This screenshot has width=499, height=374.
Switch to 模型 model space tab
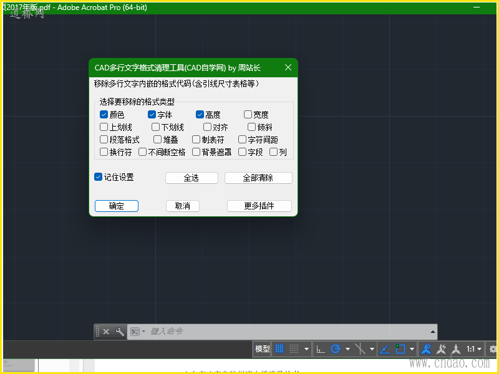(263, 349)
